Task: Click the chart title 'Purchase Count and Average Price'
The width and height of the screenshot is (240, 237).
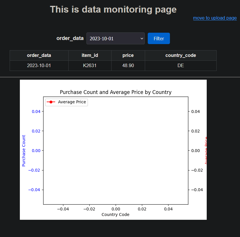Action: click(x=115, y=92)
